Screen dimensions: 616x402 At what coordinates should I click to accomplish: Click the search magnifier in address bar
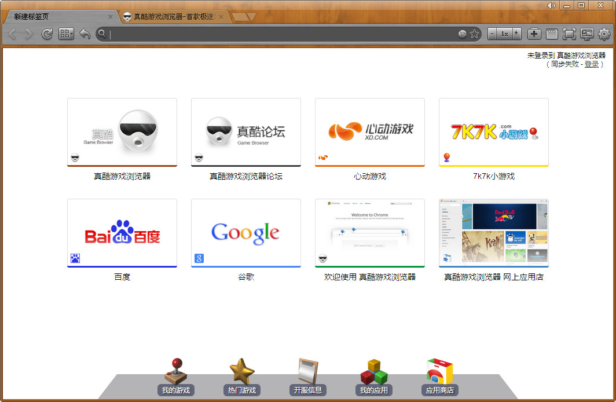pos(102,34)
